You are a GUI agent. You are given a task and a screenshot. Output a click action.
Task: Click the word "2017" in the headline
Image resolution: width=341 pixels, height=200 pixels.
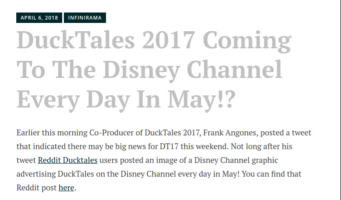coord(169,40)
